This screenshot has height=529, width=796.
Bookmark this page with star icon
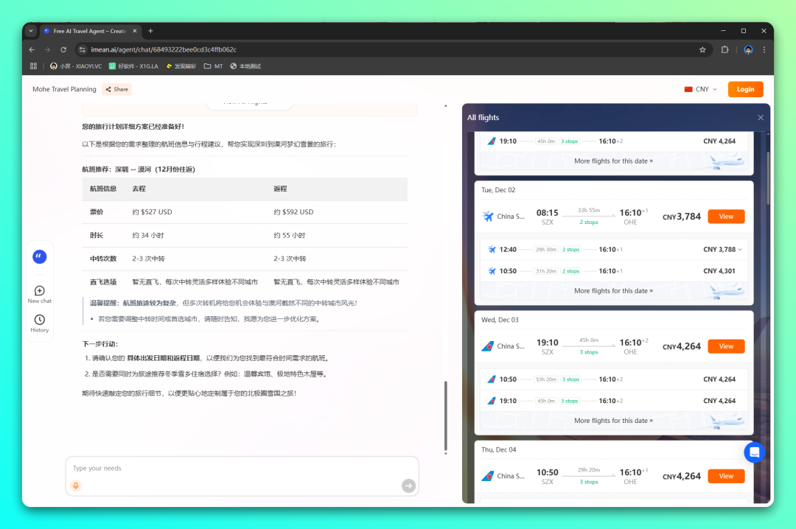(x=702, y=49)
